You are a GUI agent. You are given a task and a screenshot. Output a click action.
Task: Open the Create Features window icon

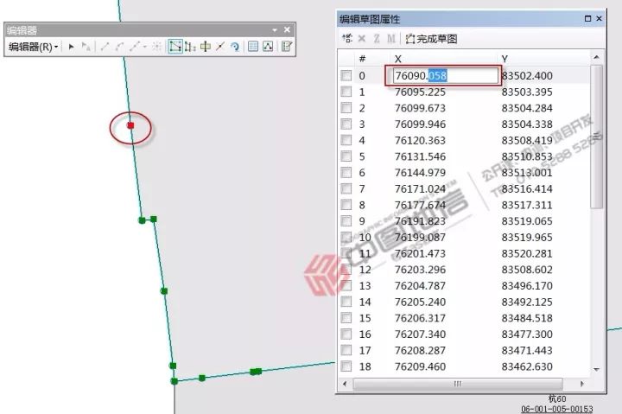287,47
